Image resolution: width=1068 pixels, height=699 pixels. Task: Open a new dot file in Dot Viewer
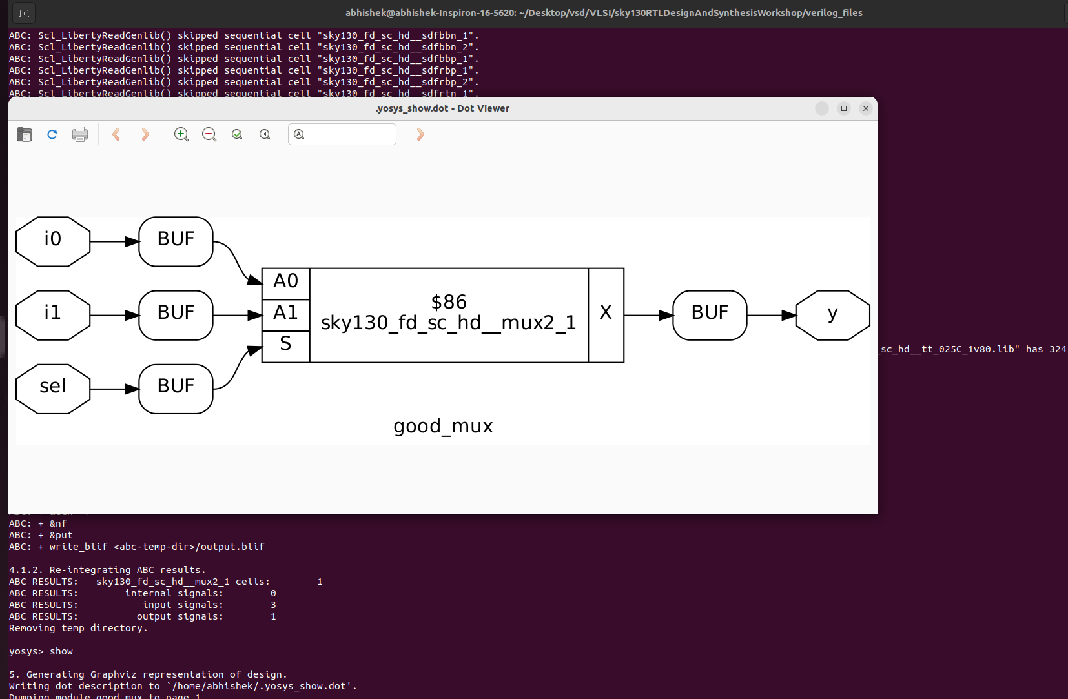coord(25,134)
